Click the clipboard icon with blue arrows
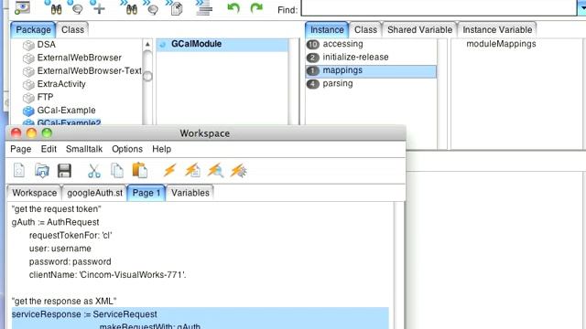Screen dimensions: 586x329 point(175,8)
